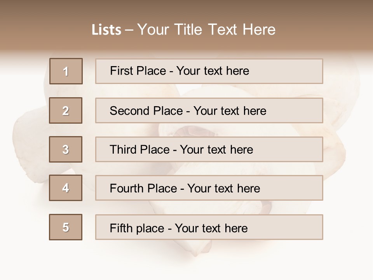373x280 pixels.
Task: Click the number 3 box
Action: (66, 149)
